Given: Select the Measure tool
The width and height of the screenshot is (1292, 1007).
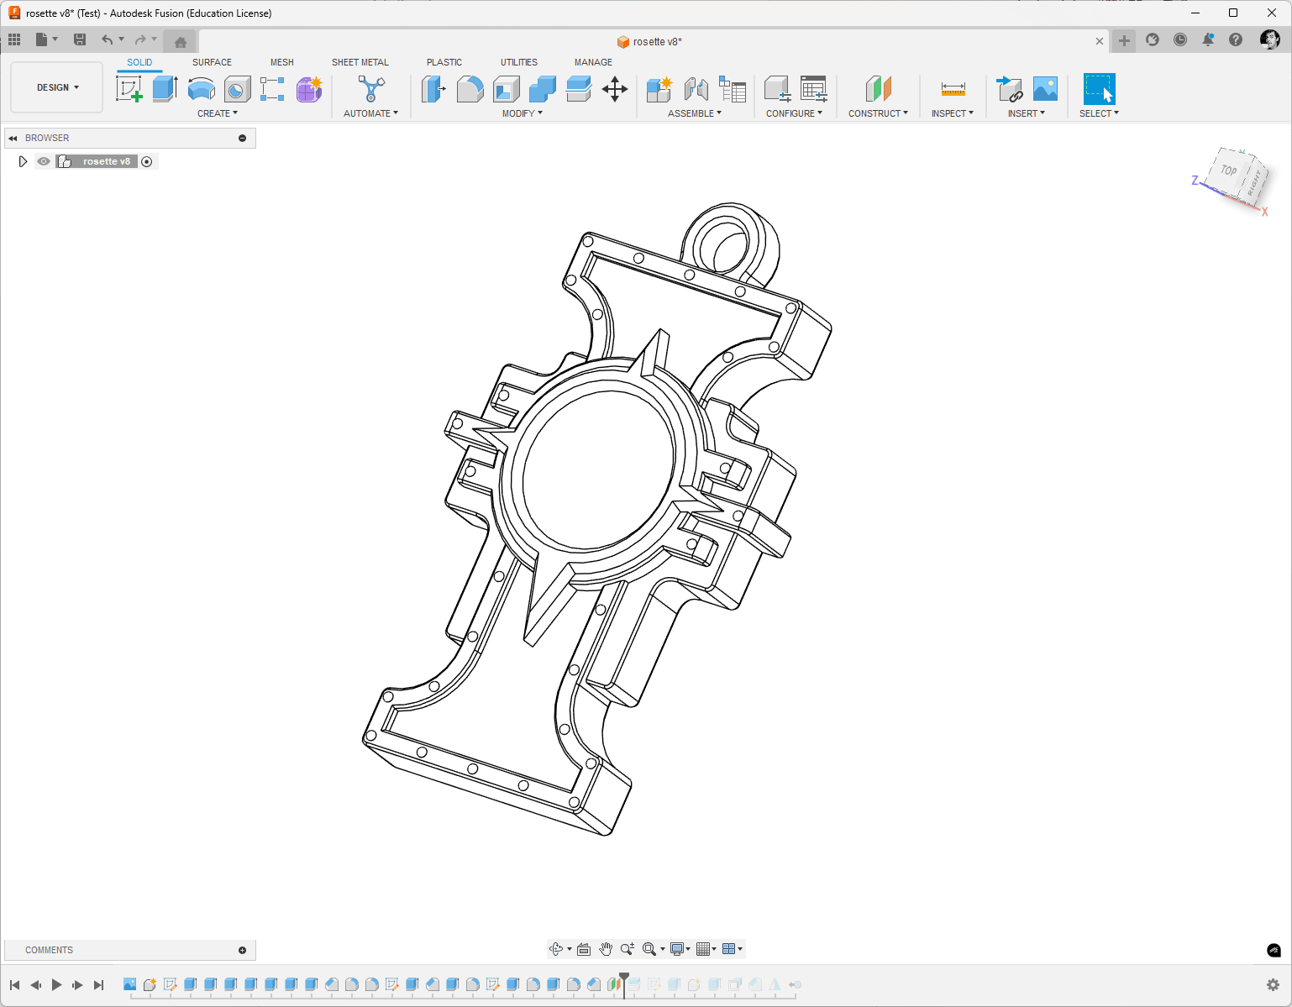Looking at the screenshot, I should click(953, 88).
